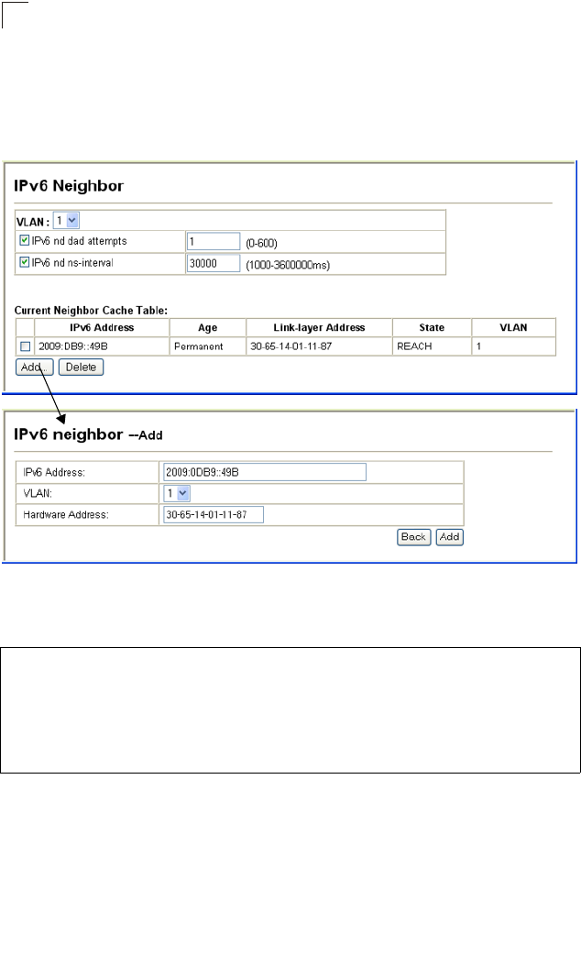Click the Hardware Address input field

[214, 514]
